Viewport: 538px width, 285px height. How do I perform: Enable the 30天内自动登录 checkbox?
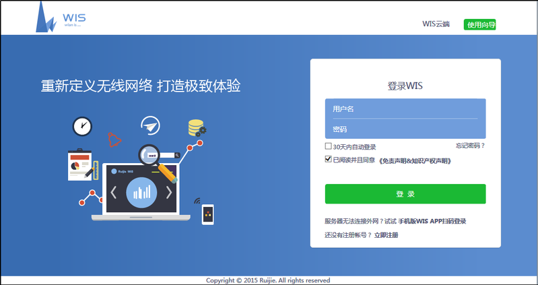coord(328,146)
